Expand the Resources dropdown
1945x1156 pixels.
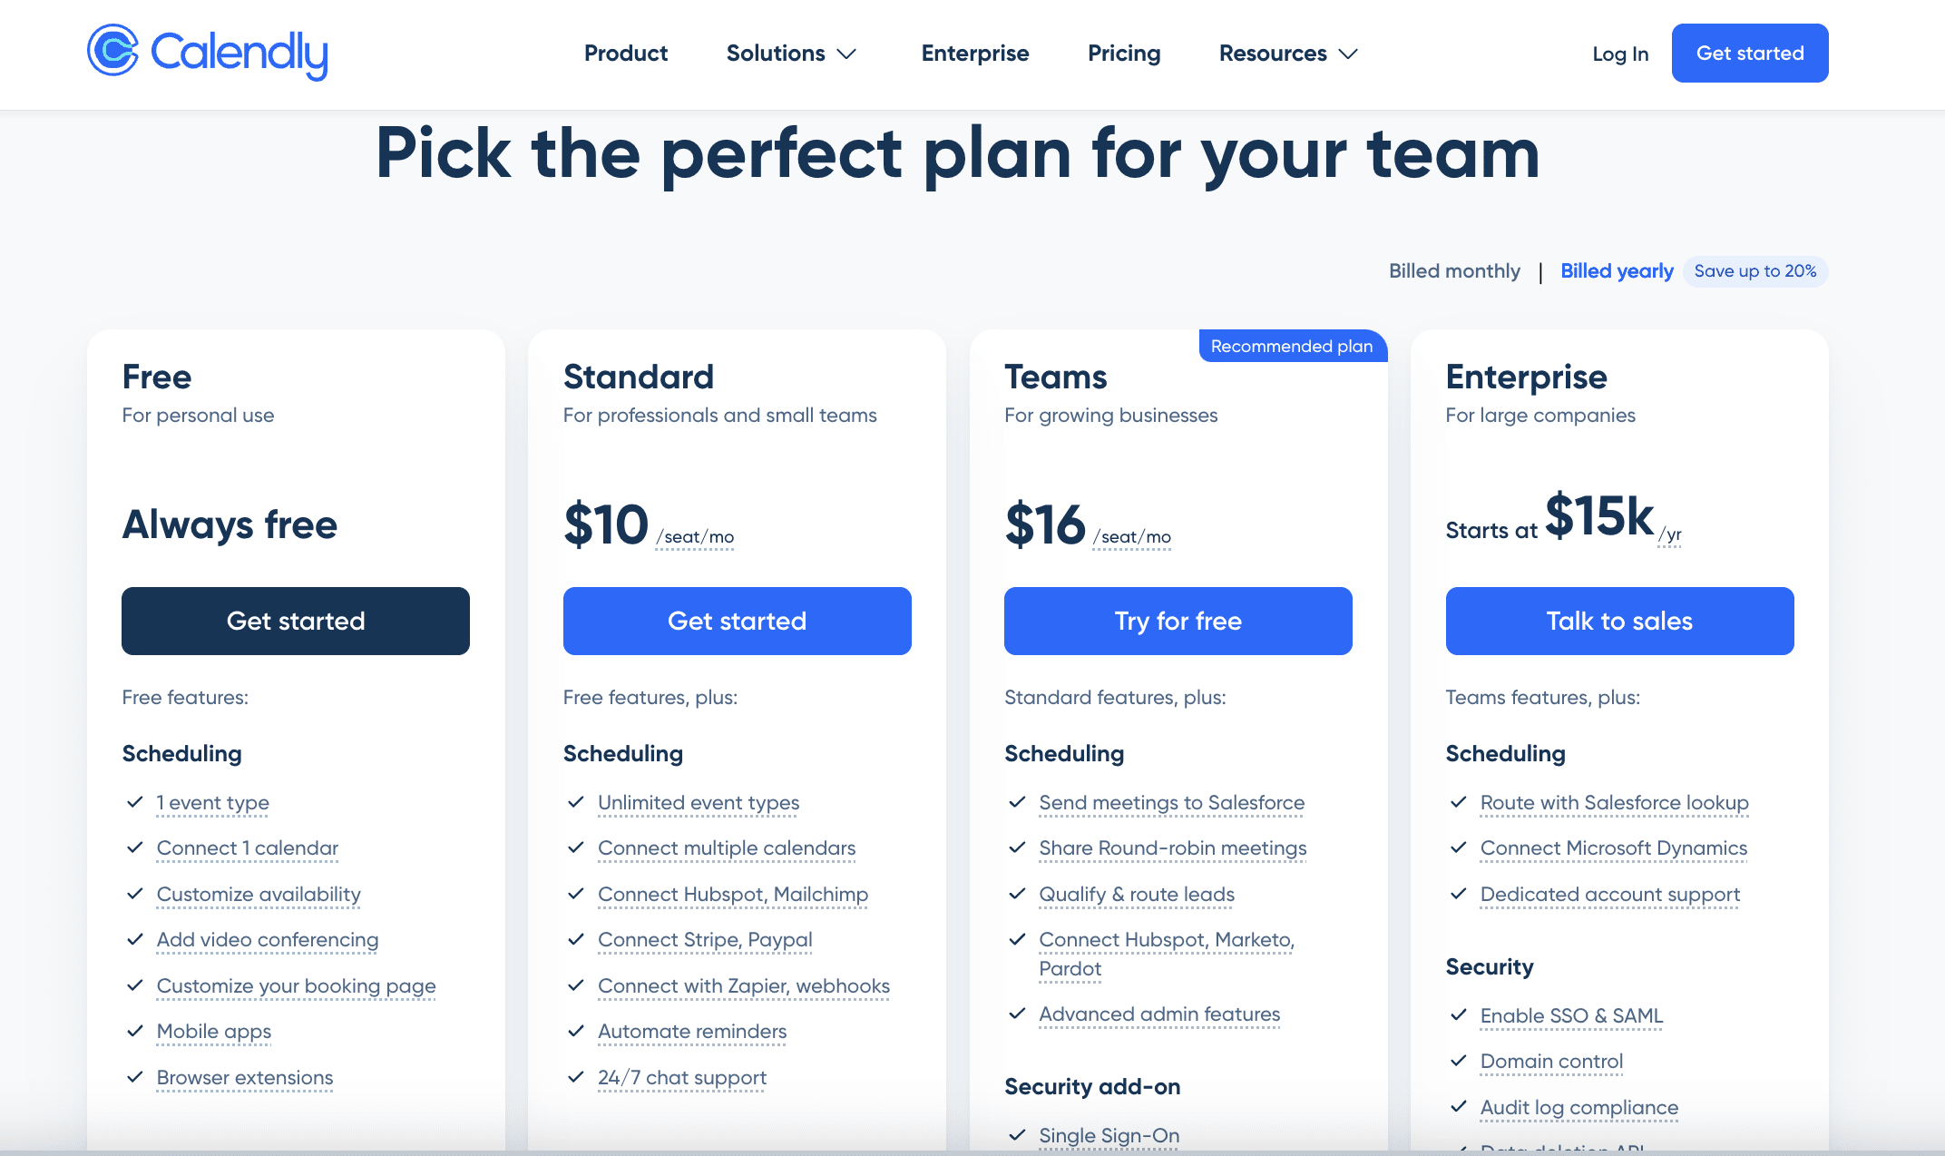(x=1285, y=53)
